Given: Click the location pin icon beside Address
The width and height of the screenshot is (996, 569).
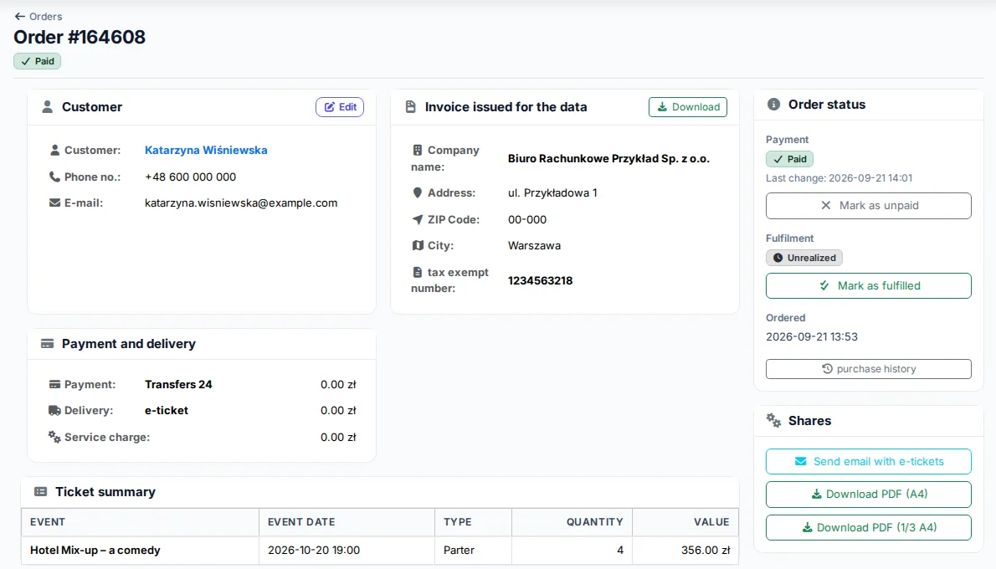Looking at the screenshot, I should point(418,192).
